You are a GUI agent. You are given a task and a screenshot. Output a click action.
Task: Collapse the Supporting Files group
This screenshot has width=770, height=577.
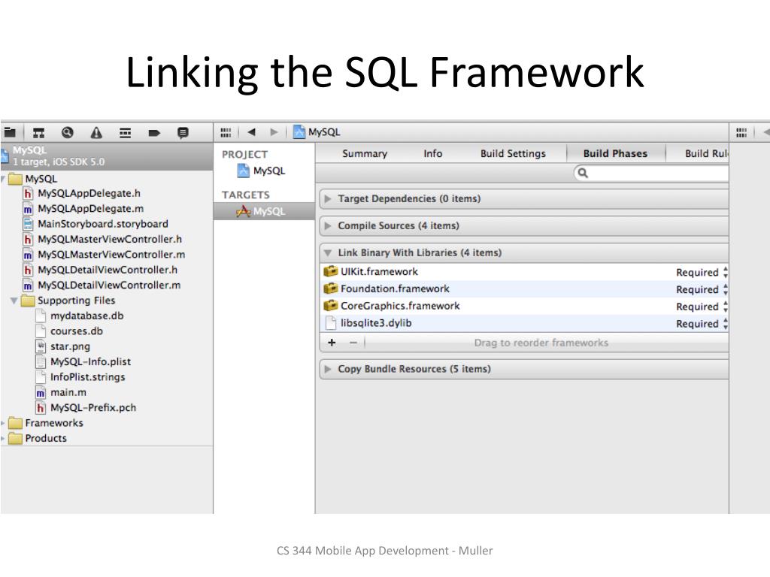pos(14,301)
